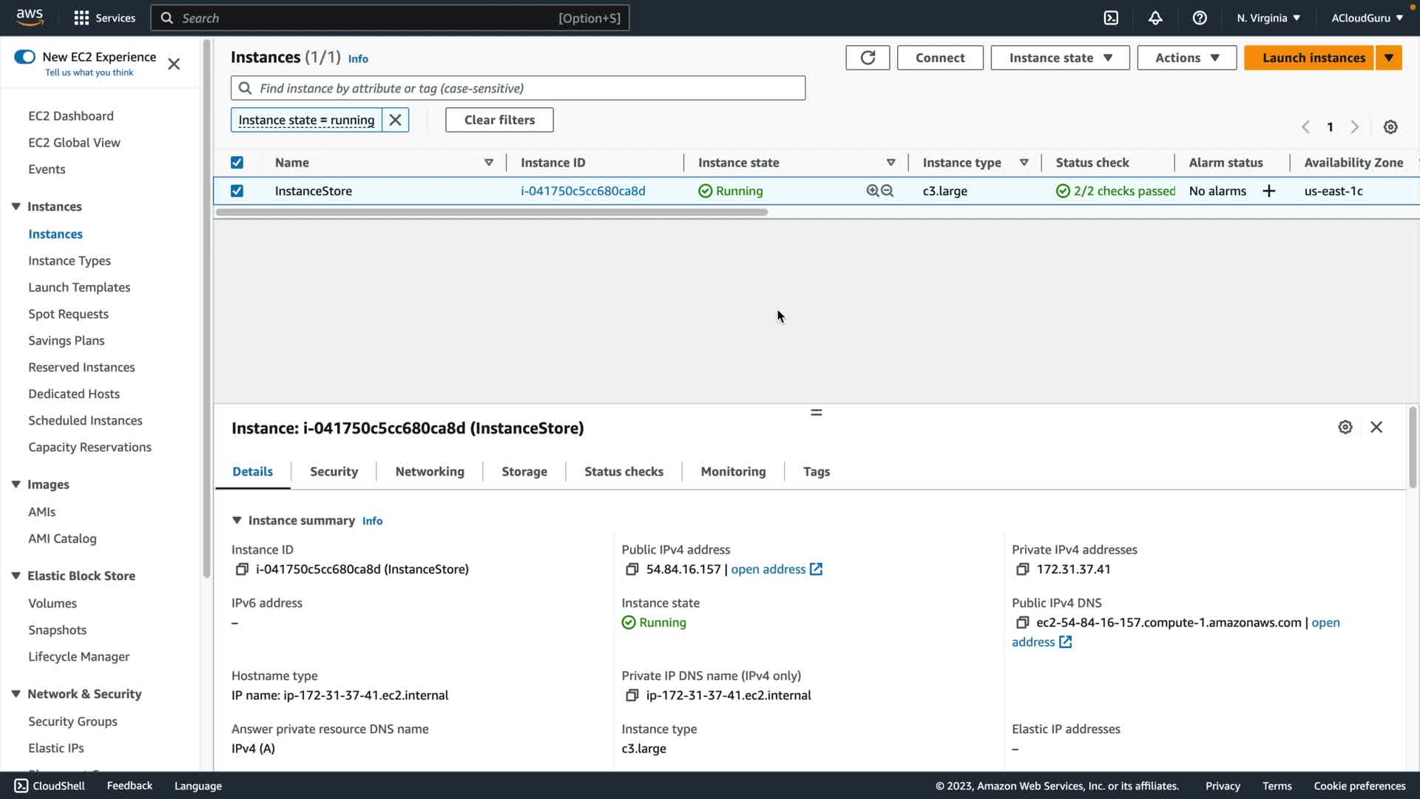Open table preferences gear icon
The image size is (1420, 799).
(1390, 127)
